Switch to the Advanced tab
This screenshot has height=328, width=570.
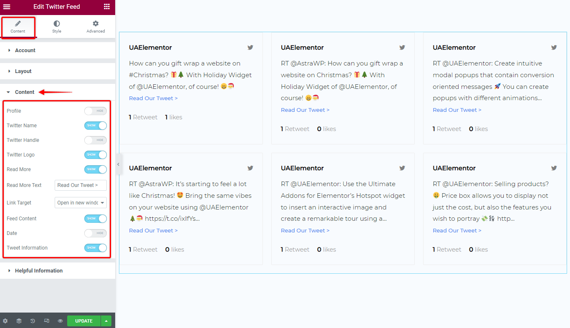coord(96,27)
